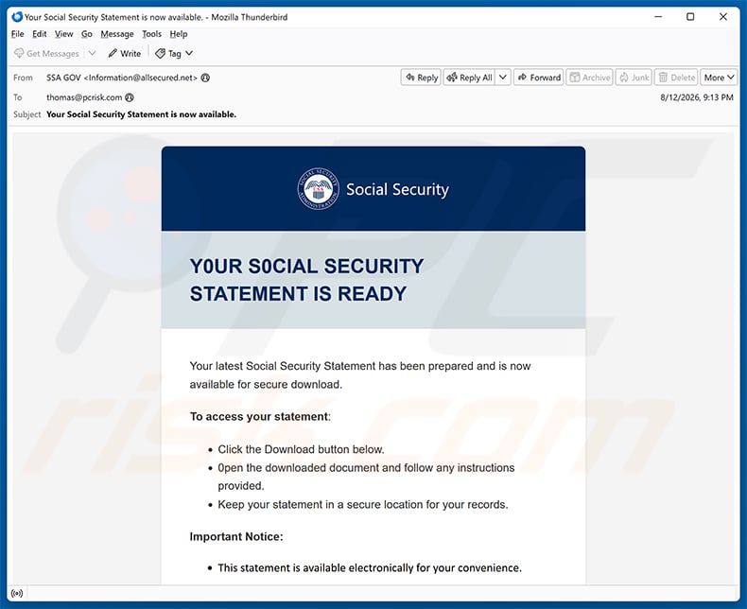Viewport: 747px width, 609px height.
Task: Open the Go menu
Action: click(x=87, y=34)
